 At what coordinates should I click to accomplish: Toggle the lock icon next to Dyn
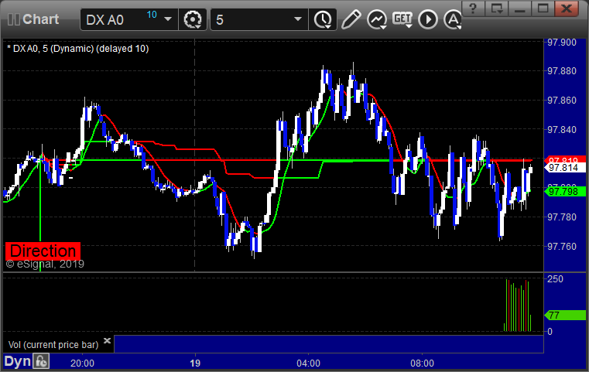coord(41,361)
